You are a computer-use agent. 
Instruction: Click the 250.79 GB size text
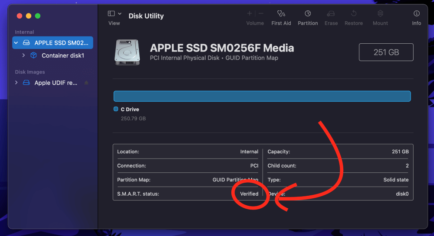pos(133,118)
